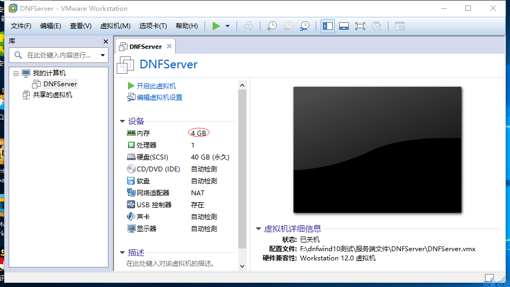Click 编辑虚拟机设置 link
The height and width of the screenshot is (287, 510).
point(160,97)
